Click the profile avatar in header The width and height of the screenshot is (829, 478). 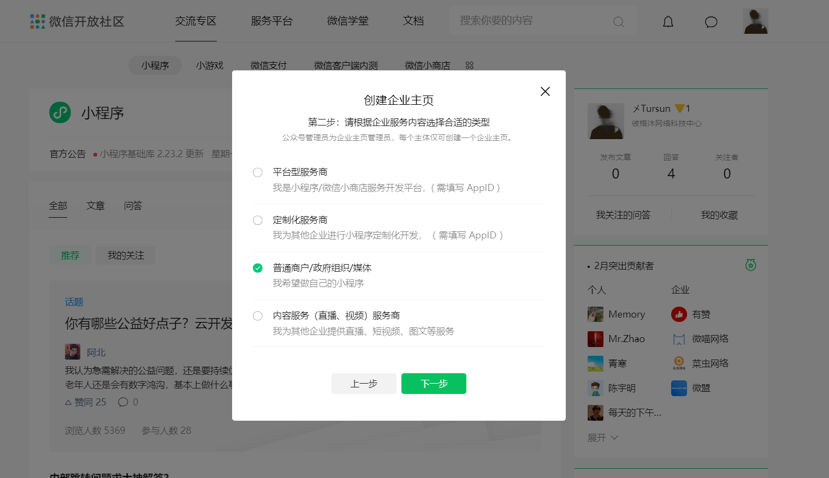755,21
